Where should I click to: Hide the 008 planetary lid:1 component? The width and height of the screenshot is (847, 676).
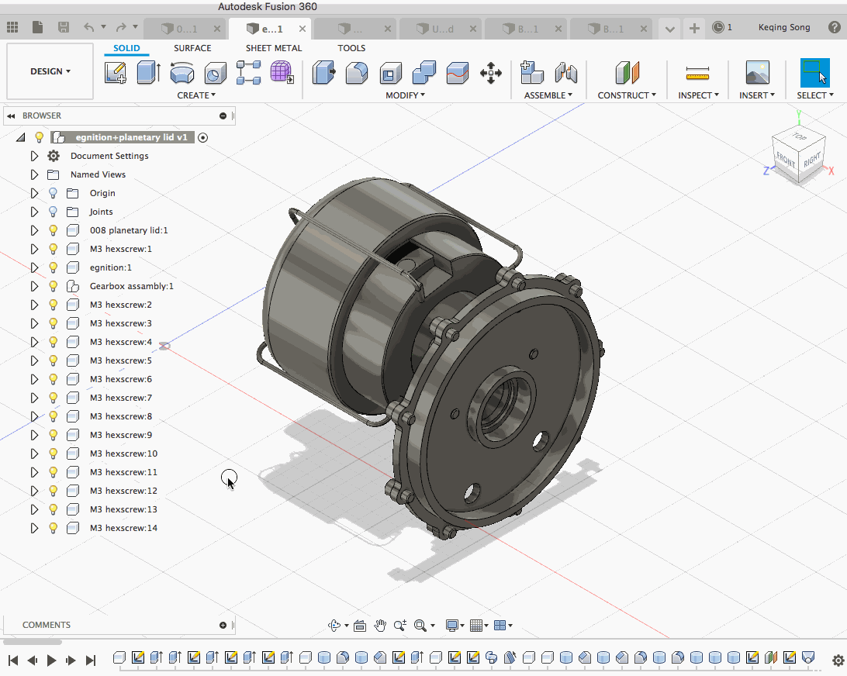[x=54, y=230]
